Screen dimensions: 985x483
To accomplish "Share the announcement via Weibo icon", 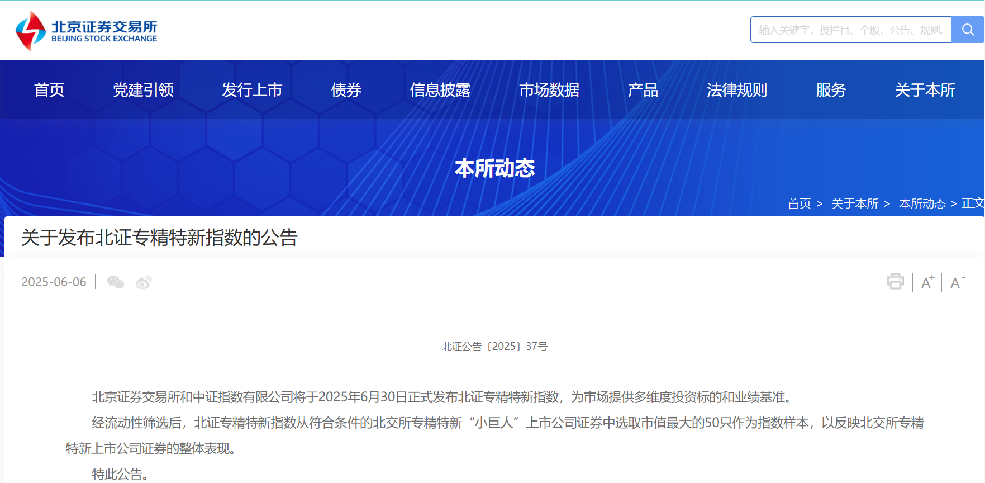I will 144,282.
